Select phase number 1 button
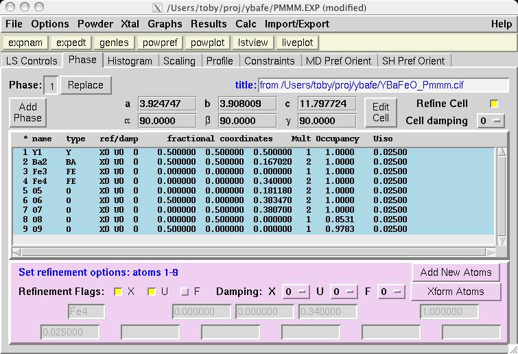Image resolution: width=518 pixels, height=354 pixels. tap(51, 86)
